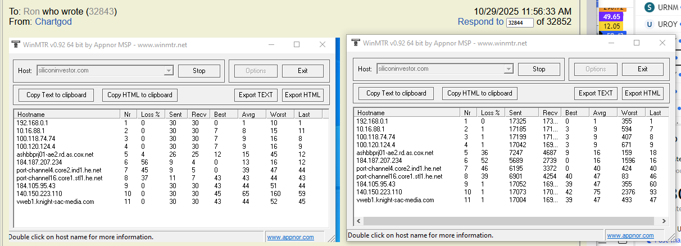Click Copy Text to clipboard in left window
The width and height of the screenshot is (681, 246).
point(56,95)
